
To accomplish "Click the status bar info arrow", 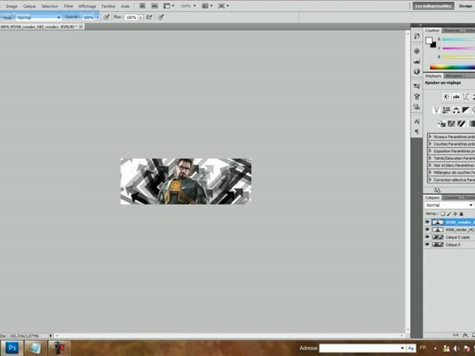I will 51,335.
